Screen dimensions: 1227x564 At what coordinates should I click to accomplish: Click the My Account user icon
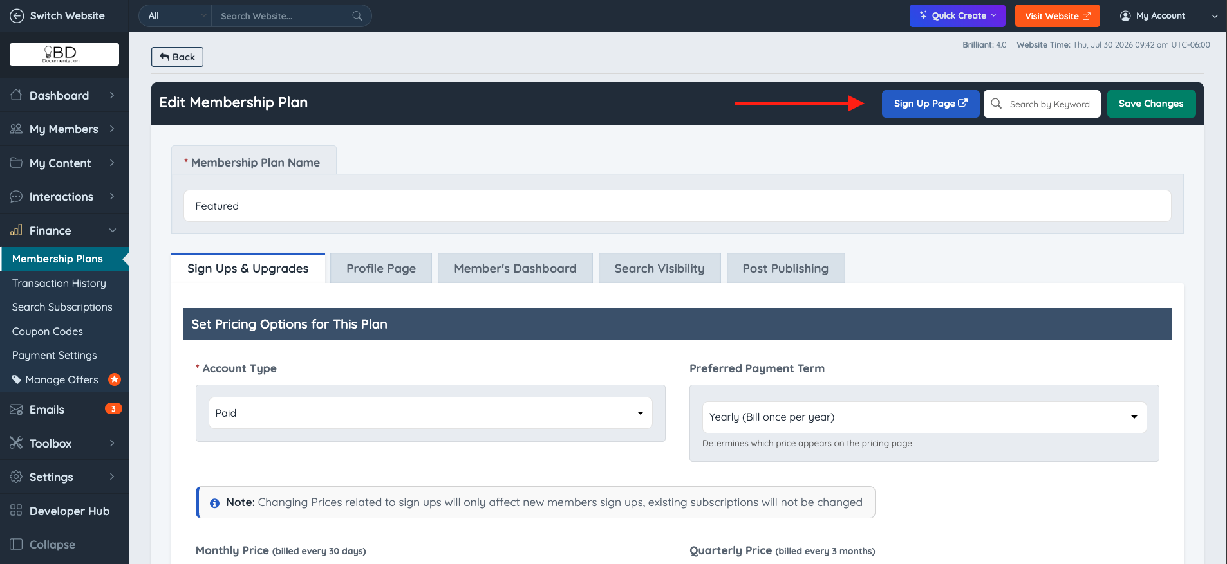coord(1125,15)
